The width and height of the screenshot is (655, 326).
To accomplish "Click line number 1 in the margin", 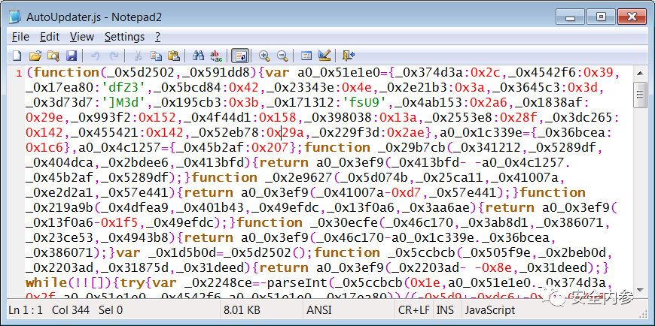I will point(19,74).
